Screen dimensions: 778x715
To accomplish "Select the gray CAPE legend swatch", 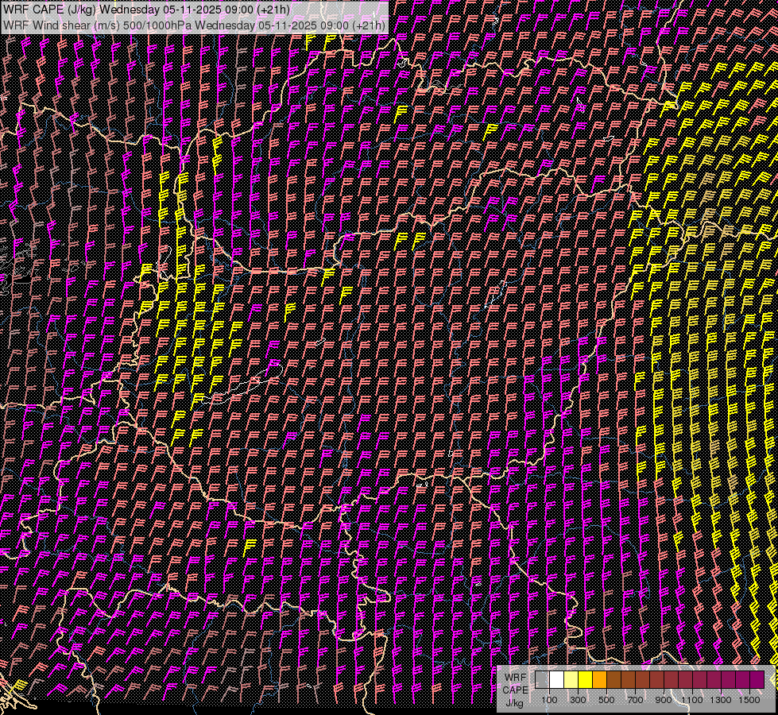I will coord(542,680).
